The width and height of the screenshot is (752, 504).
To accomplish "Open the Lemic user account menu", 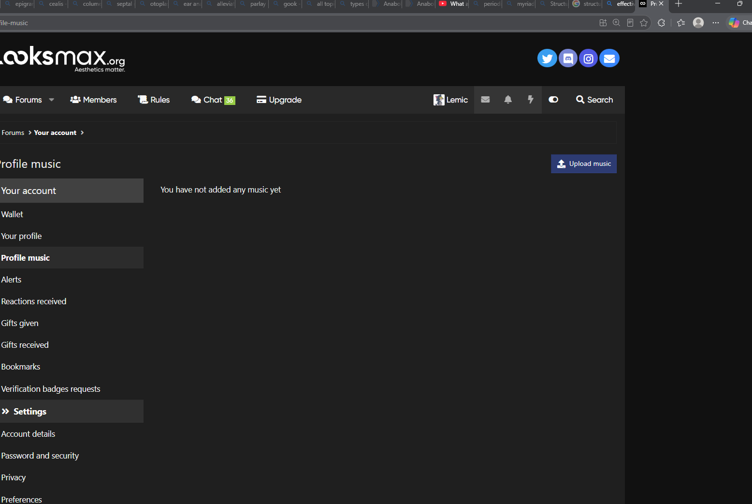I will click(x=450, y=100).
